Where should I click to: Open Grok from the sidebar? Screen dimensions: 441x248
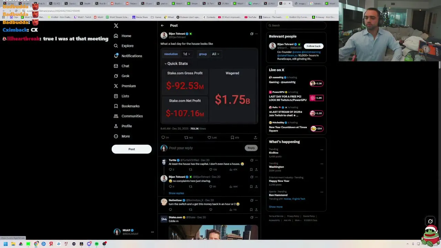[x=121, y=76]
